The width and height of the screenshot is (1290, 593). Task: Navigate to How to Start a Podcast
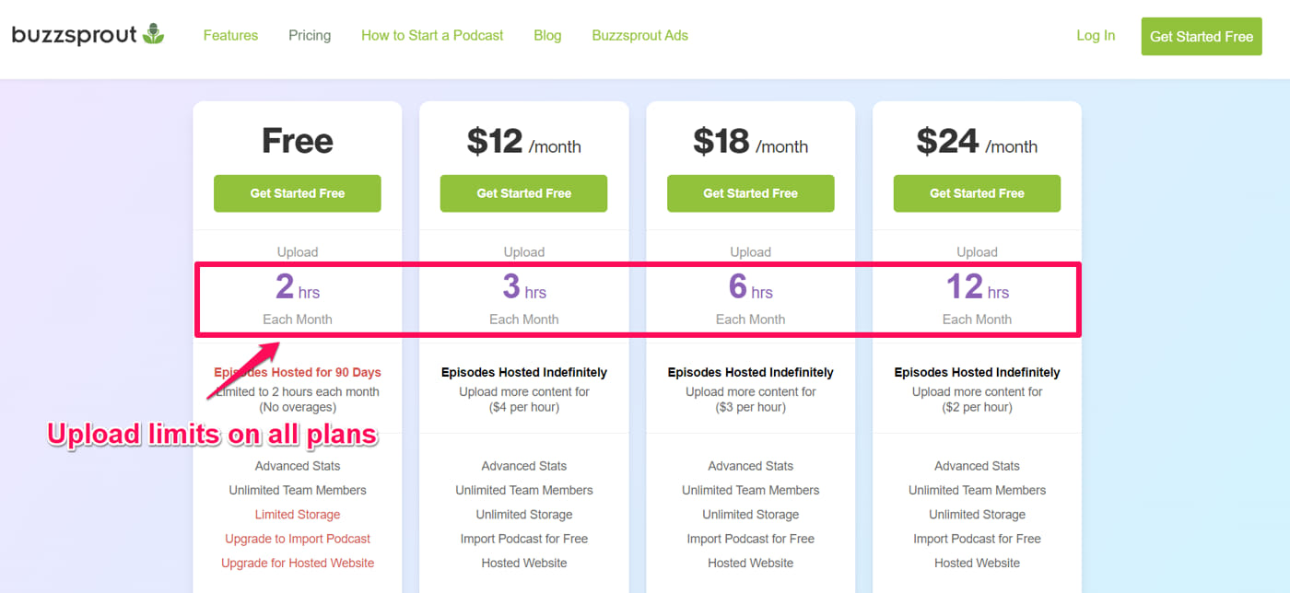(x=432, y=35)
